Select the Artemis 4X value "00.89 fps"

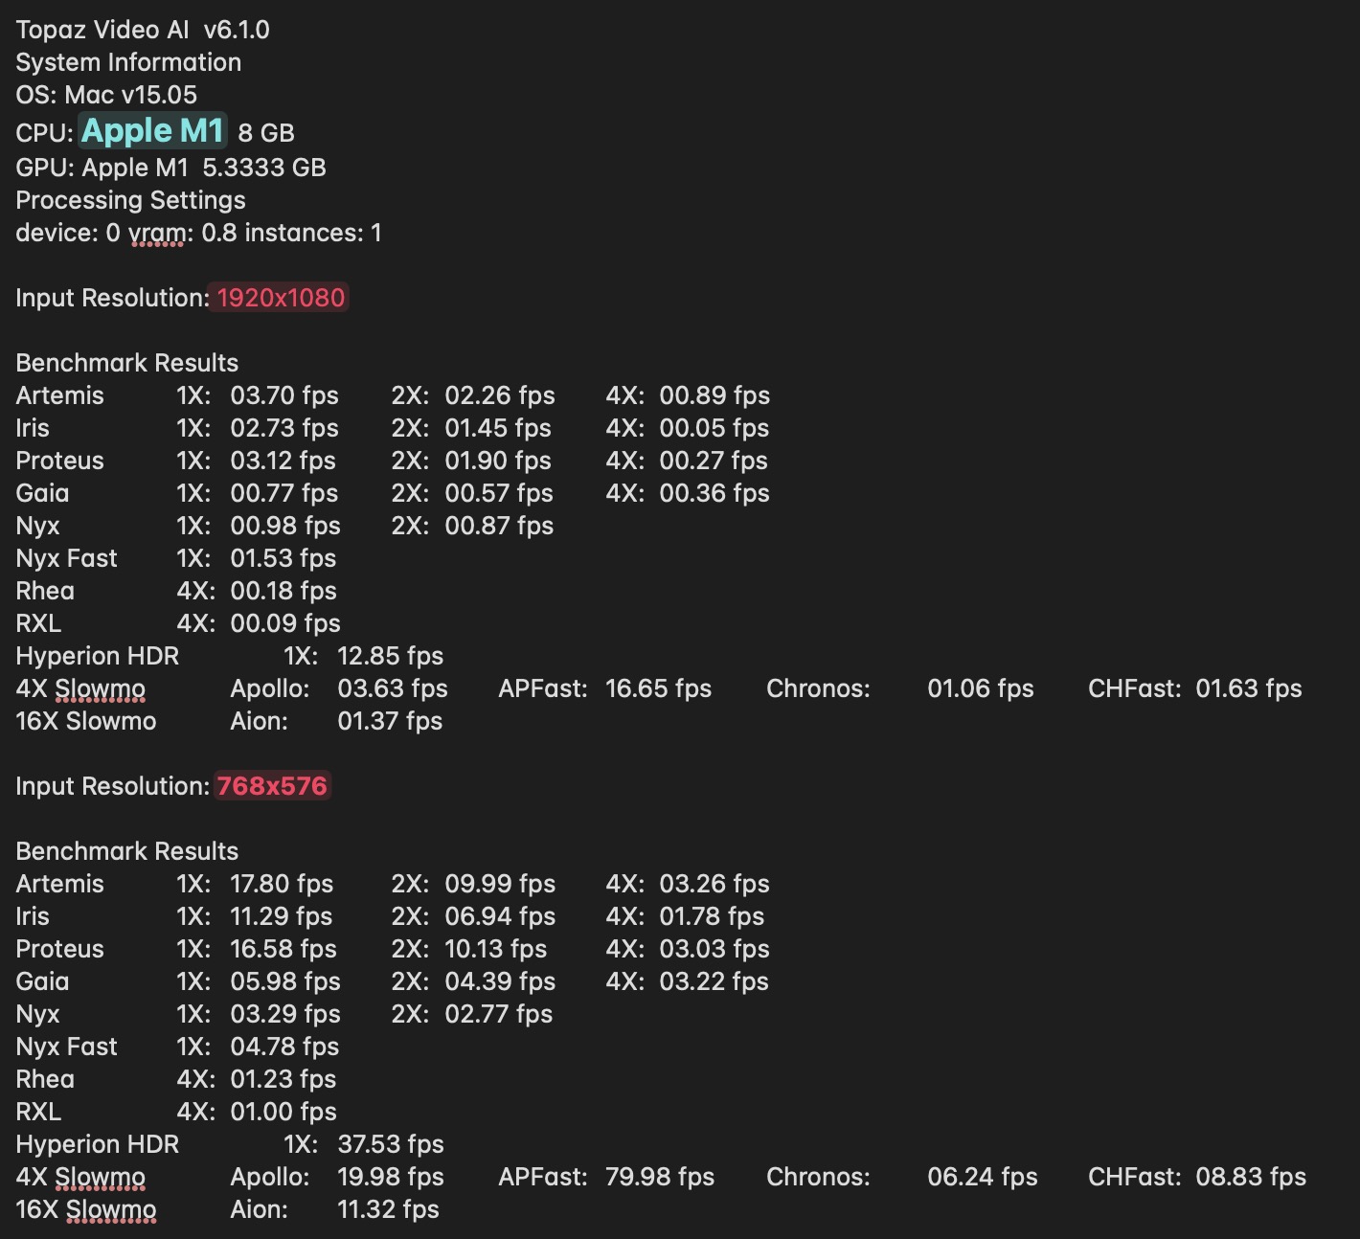714,395
